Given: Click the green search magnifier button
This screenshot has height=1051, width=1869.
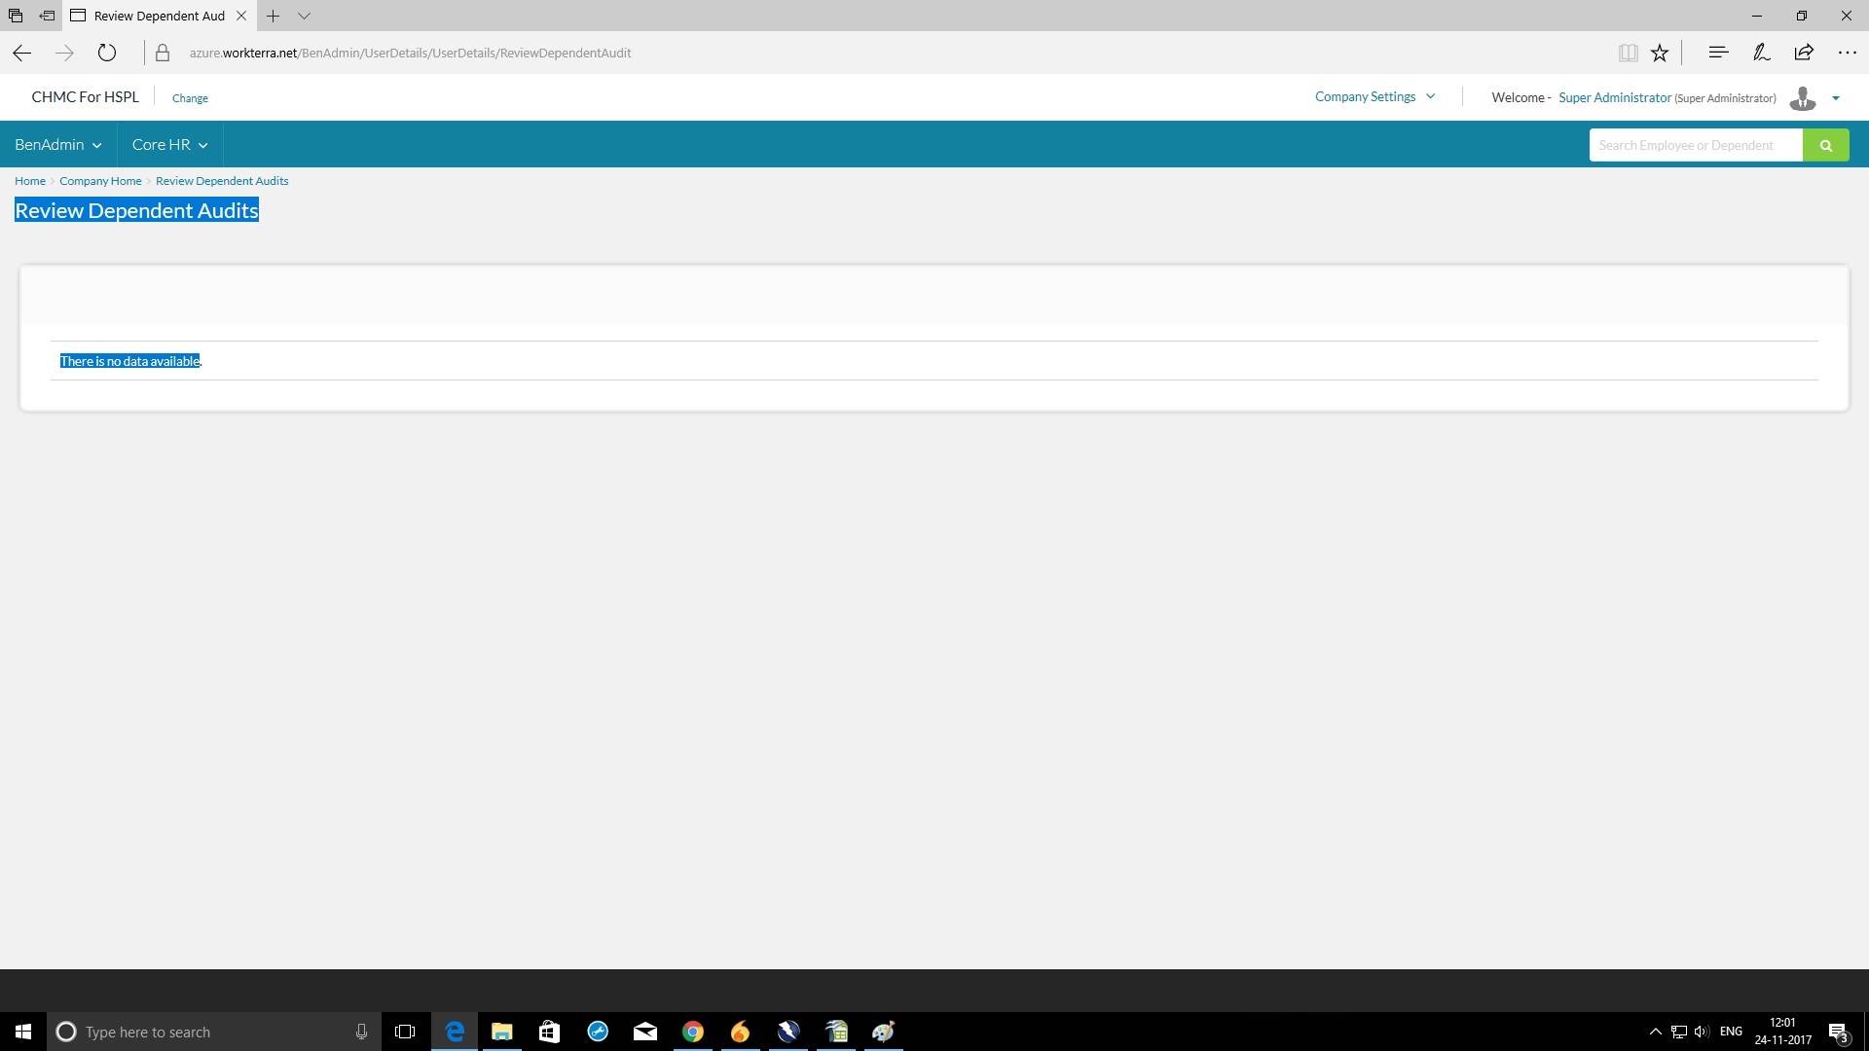Looking at the screenshot, I should coord(1825,145).
